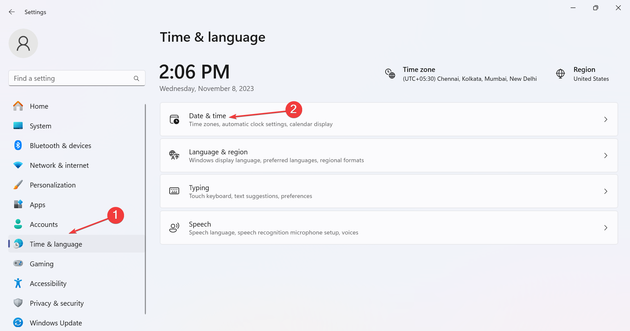Viewport: 630px width, 331px height.
Task: Click the Gaming controller icon
Action: point(18,263)
